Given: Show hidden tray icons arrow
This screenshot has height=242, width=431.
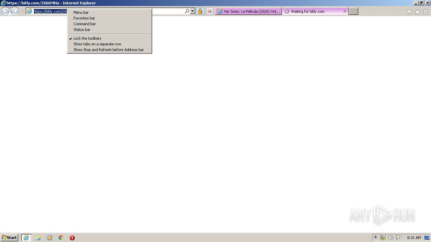Looking at the screenshot, I should 376,238.
